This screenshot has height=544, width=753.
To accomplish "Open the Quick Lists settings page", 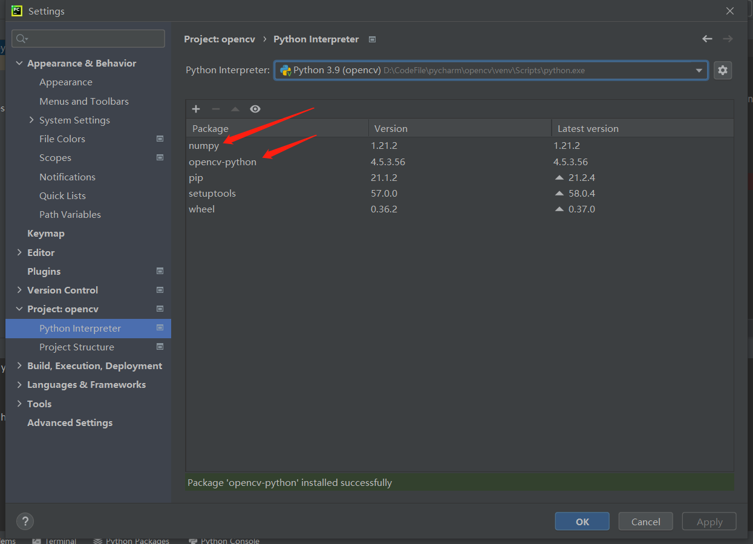I will pos(63,195).
